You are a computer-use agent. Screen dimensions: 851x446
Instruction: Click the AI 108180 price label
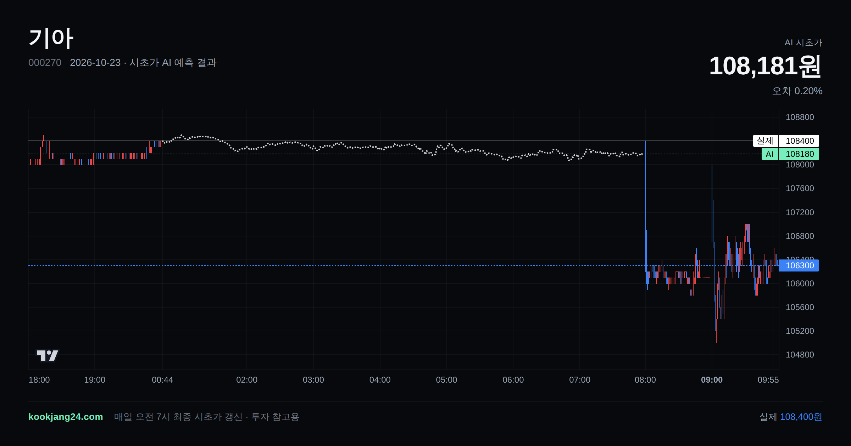click(790, 154)
